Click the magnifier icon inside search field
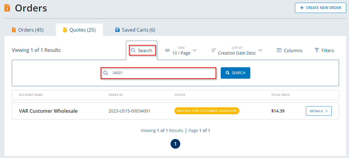349x158 pixels. click(x=106, y=73)
